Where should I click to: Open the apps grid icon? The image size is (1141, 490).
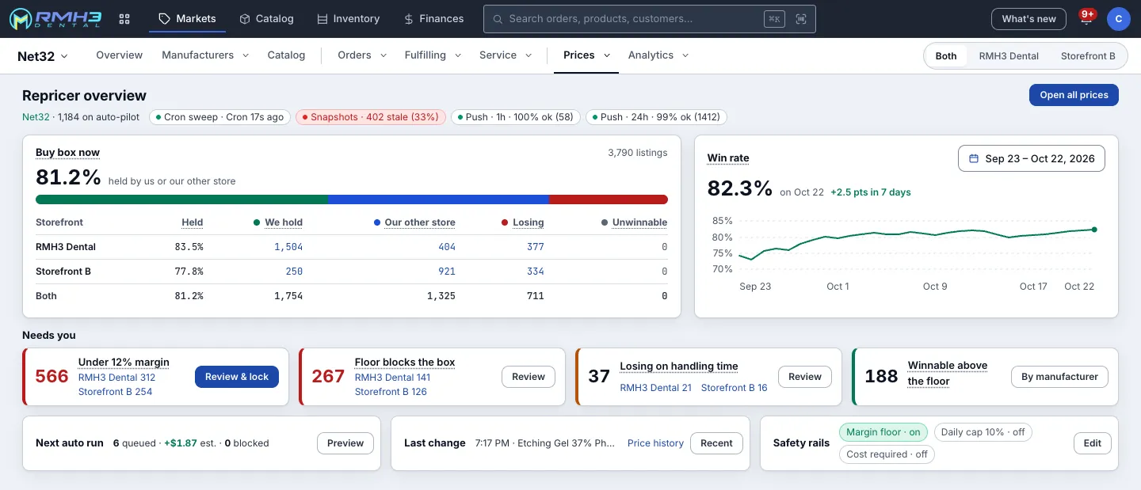(124, 19)
